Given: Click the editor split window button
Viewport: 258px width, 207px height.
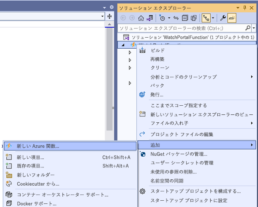Looking at the screenshot, I should 109,16.
